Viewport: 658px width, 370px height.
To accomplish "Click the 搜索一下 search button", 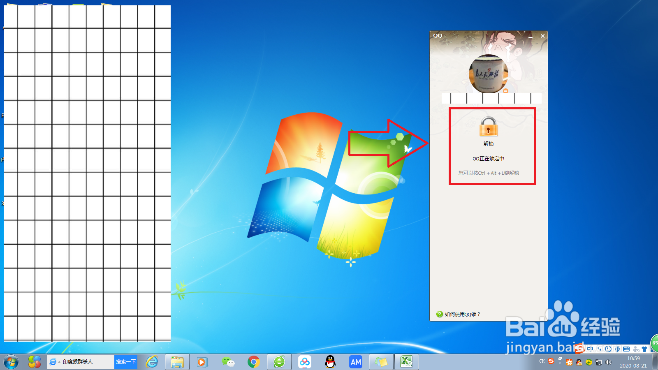I will pos(126,362).
